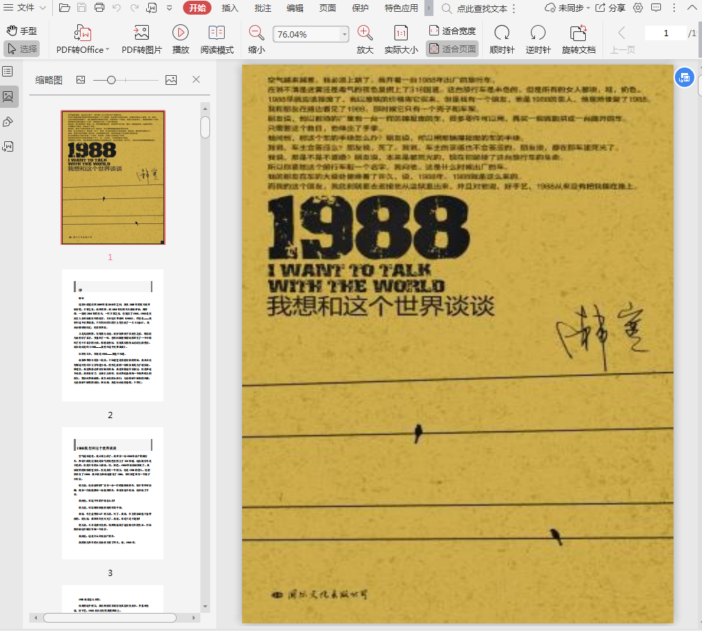Open the settings gear icon

638,8
